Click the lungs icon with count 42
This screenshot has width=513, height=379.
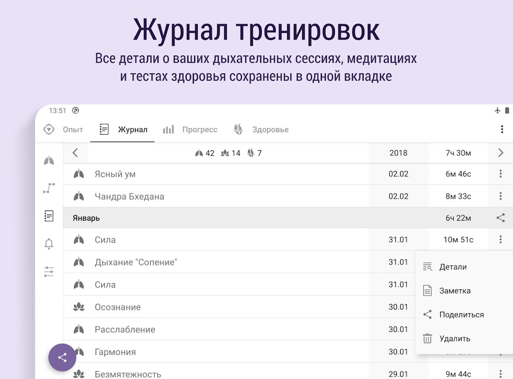[199, 153]
